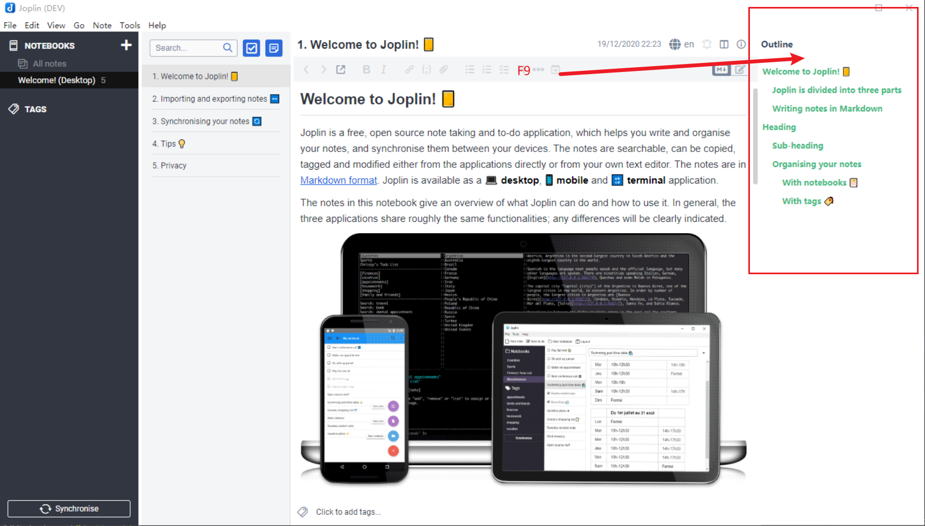The width and height of the screenshot is (925, 526).
Task: Open note '2. Importing and exporting notes'
Action: coord(216,99)
